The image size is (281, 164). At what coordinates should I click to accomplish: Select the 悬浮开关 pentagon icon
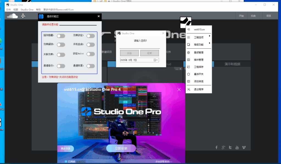pyautogui.click(x=189, y=74)
